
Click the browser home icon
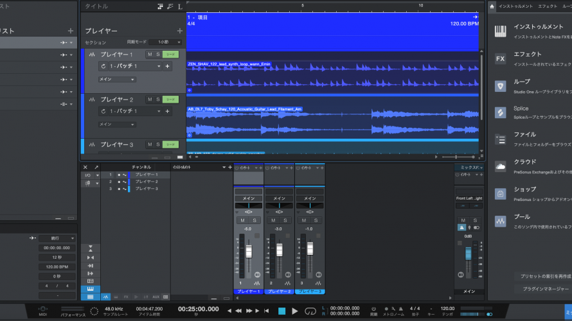click(x=492, y=6)
